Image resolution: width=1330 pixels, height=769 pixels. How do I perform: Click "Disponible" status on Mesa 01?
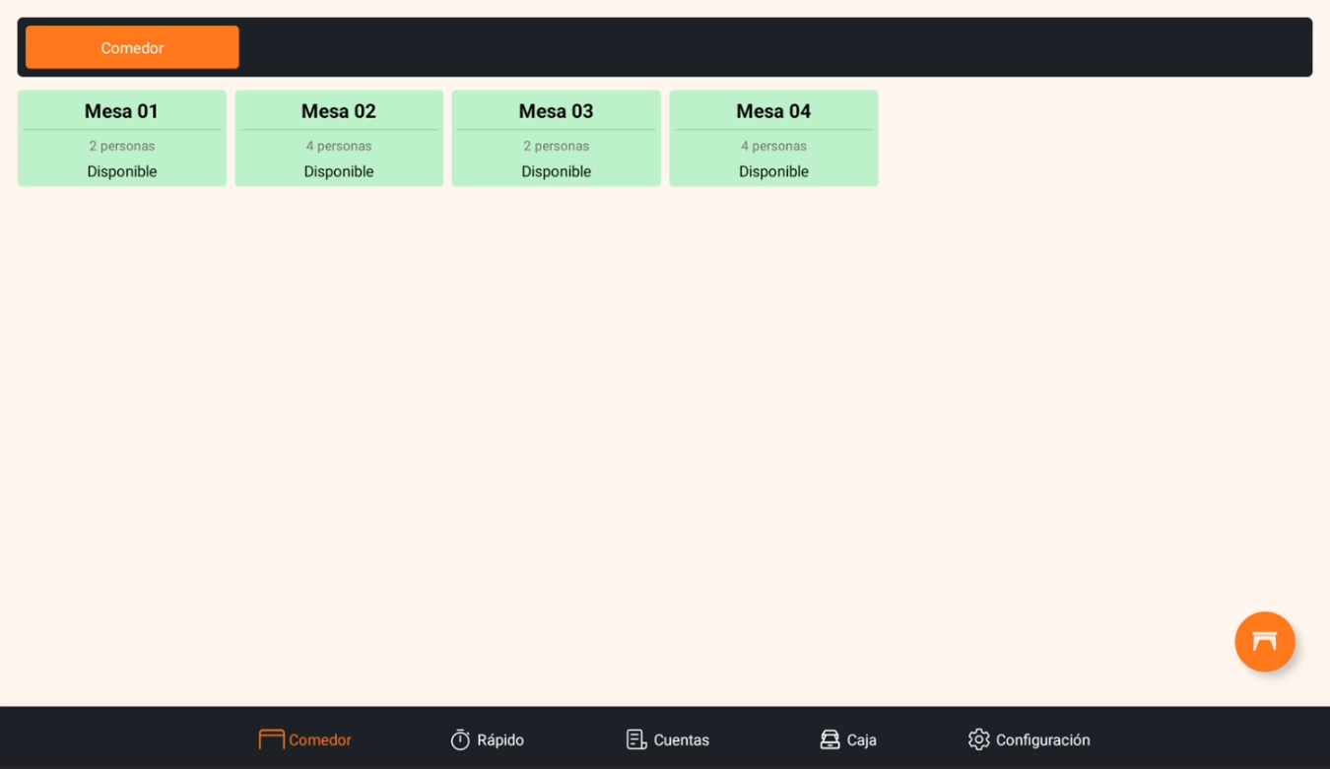[122, 171]
